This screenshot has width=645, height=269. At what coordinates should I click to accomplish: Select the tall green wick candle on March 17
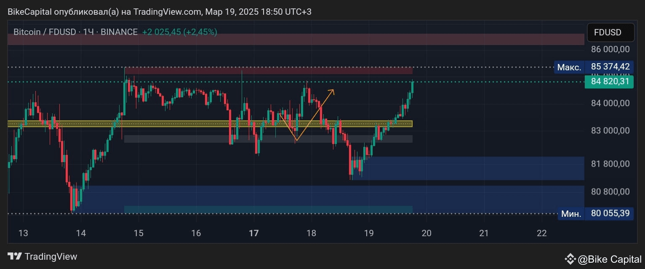[x=242, y=97]
